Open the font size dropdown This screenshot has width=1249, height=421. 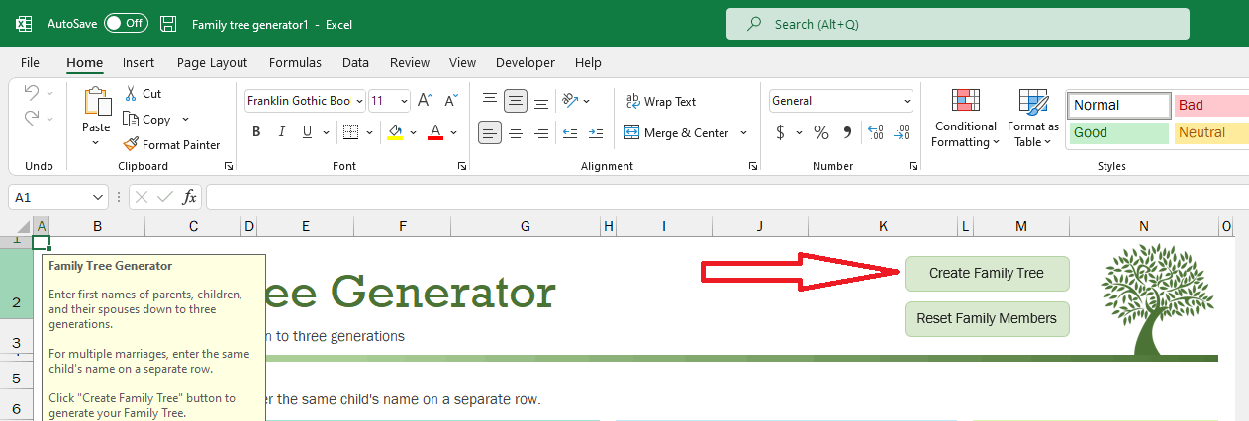(x=404, y=101)
